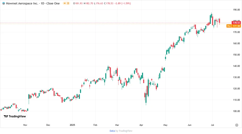Click the 130.00 price axis label
The width and height of the screenshot is (242, 134).
click(x=236, y=77)
